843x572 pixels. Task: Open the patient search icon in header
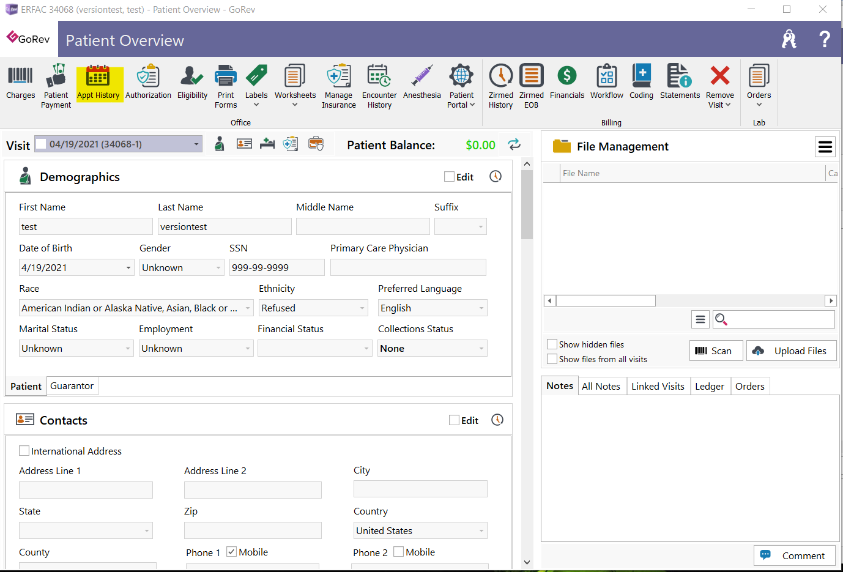click(789, 39)
